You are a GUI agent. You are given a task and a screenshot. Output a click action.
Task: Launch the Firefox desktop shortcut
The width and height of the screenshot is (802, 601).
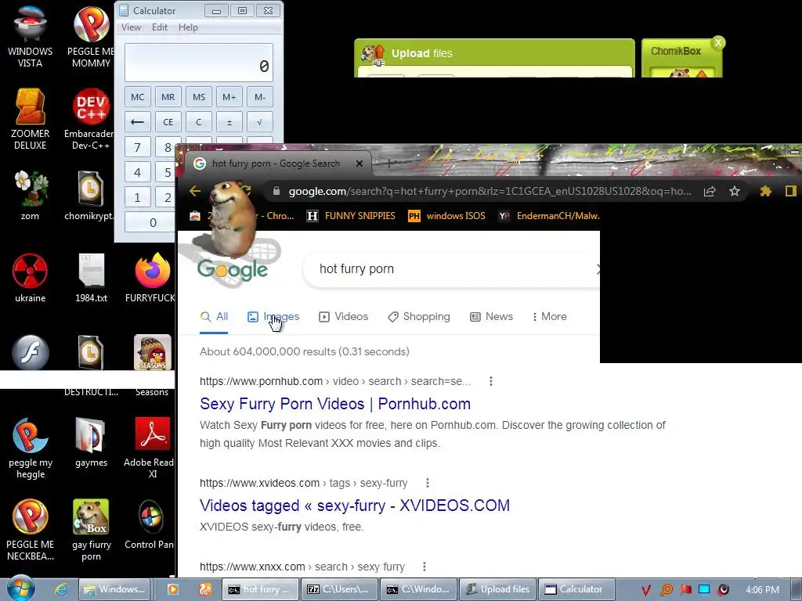(152, 277)
